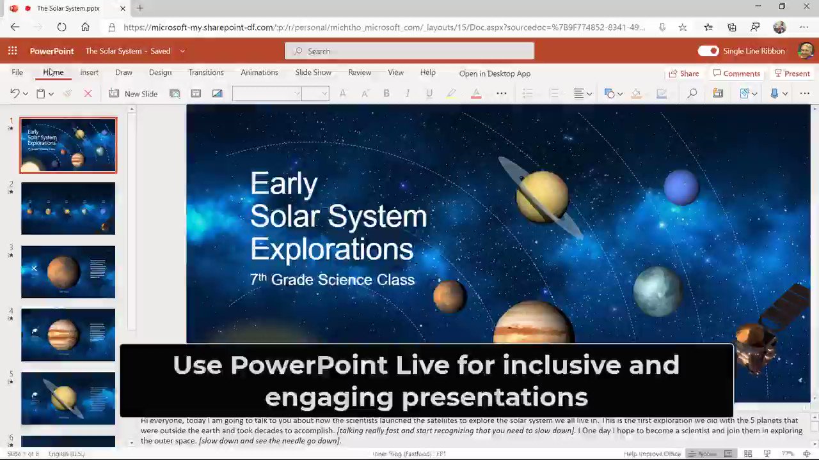The image size is (819, 460).
Task: Open the font name combo box
Action: point(267,93)
